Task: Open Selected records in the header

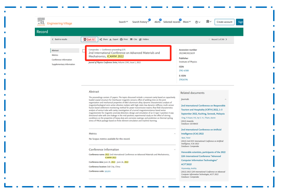Action: pyautogui.click(x=172, y=22)
